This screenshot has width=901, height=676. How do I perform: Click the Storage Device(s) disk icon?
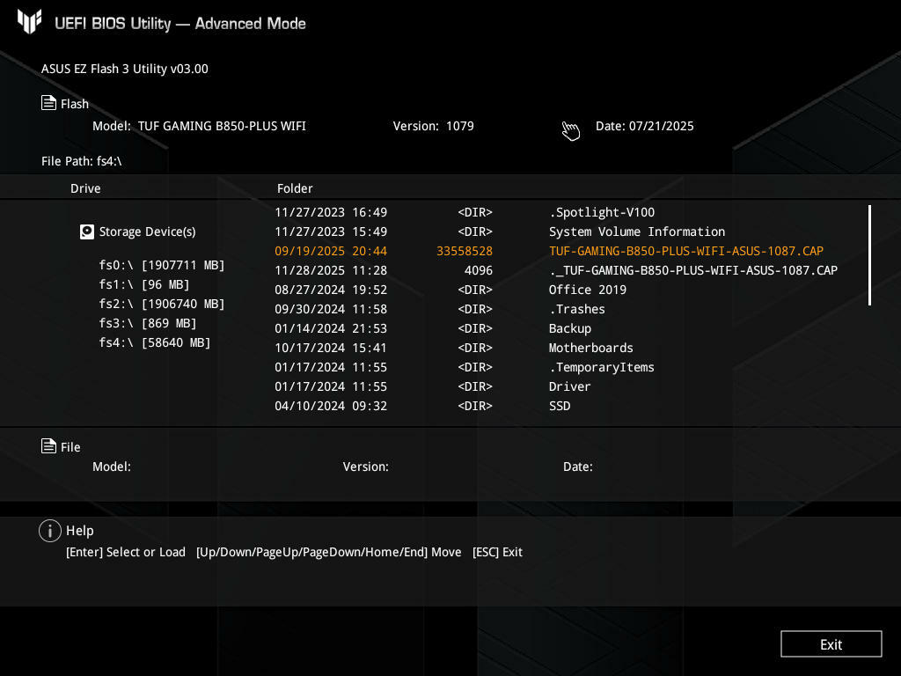pos(86,231)
